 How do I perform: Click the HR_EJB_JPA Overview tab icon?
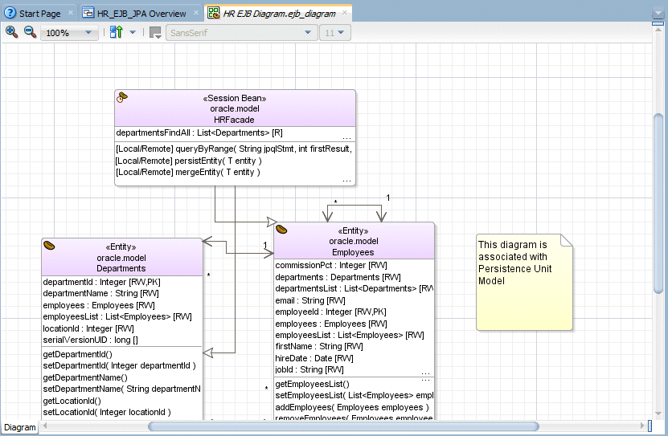pyautogui.click(x=88, y=13)
